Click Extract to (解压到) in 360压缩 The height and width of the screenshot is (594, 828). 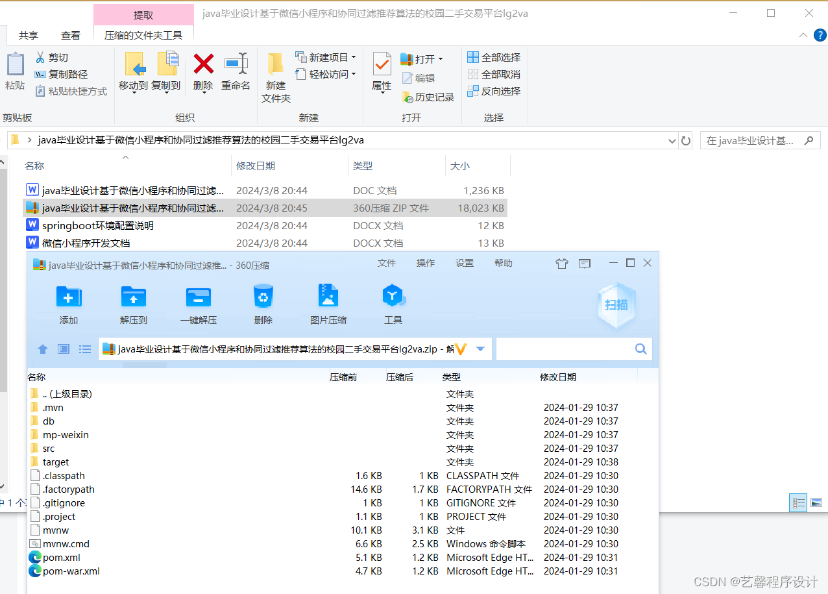click(x=134, y=304)
